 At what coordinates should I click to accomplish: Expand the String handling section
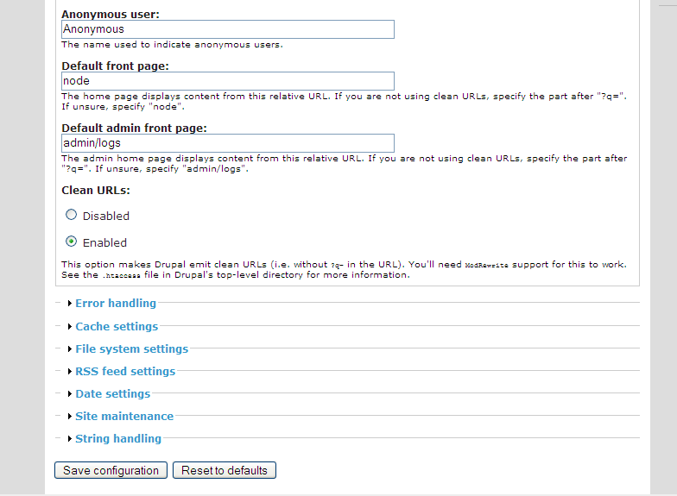[x=118, y=438]
